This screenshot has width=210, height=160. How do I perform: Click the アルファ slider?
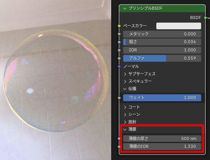click(162, 58)
